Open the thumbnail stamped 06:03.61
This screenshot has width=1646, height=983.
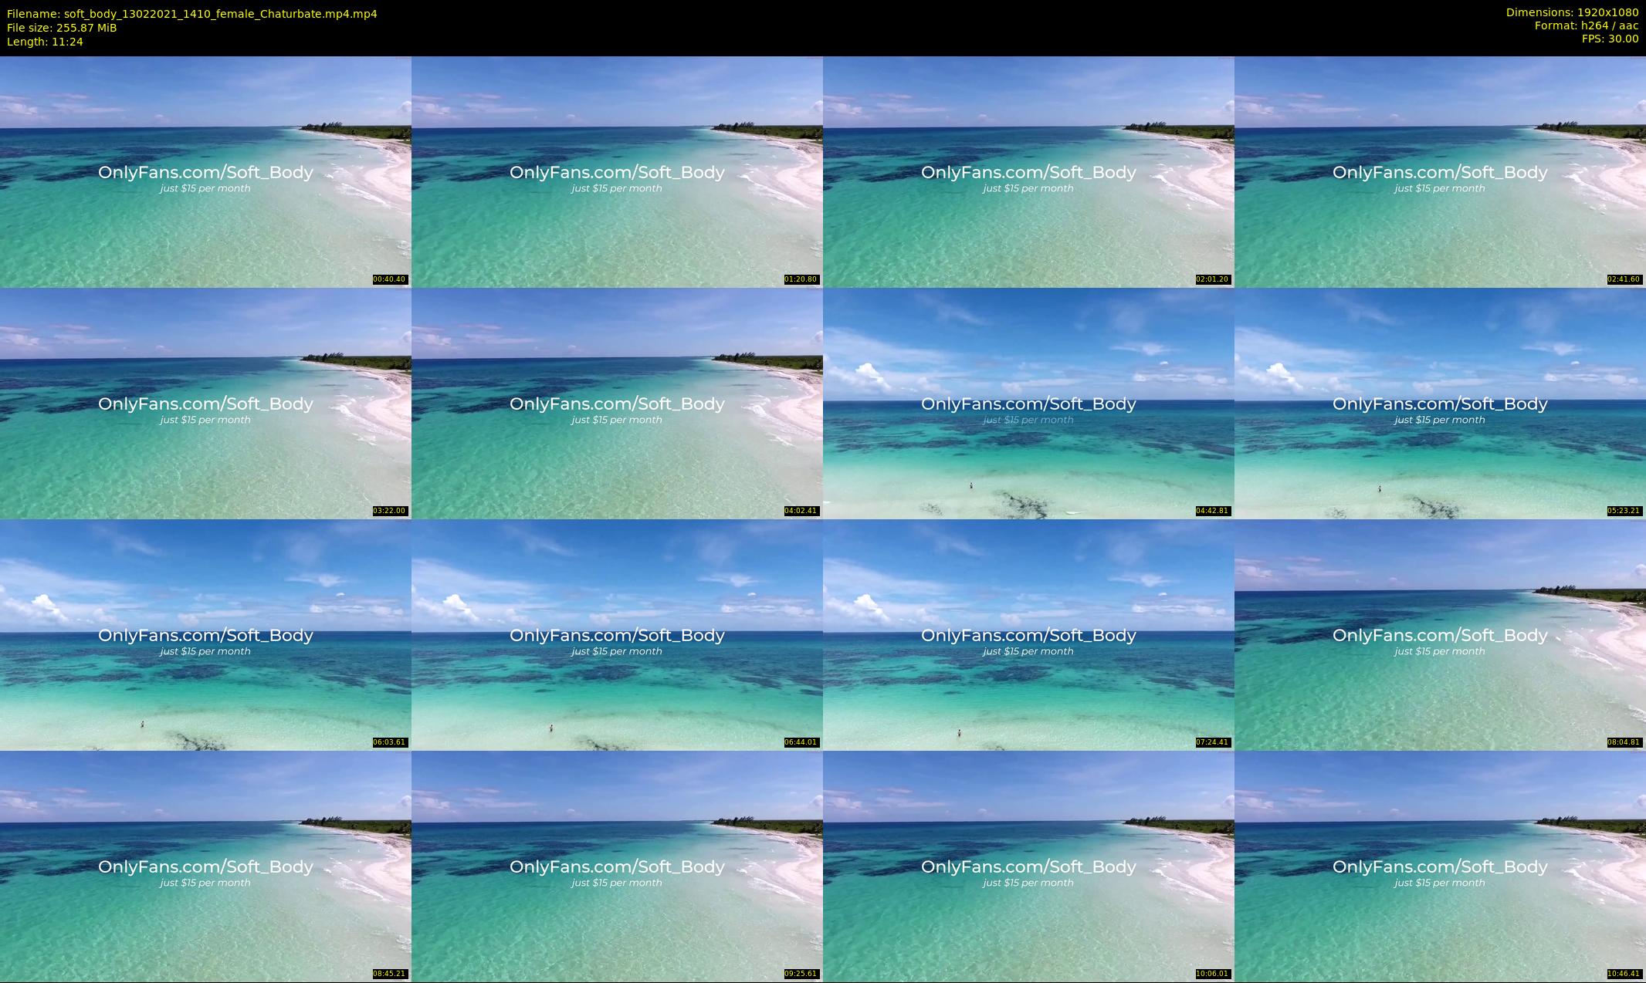pyautogui.click(x=205, y=635)
